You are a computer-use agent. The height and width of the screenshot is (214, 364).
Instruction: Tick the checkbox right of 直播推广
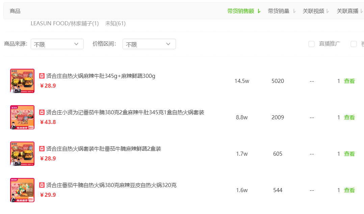(354, 44)
